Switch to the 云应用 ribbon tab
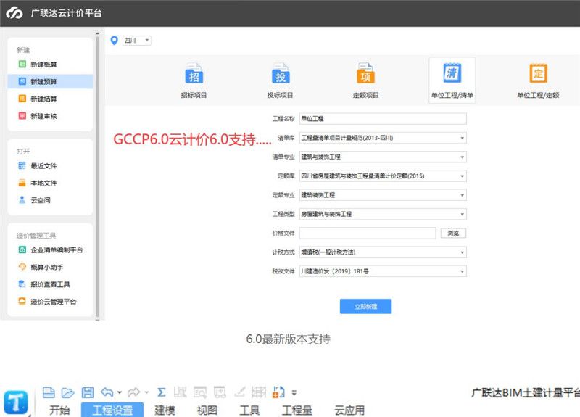Image resolution: width=580 pixels, height=417 pixels. click(349, 410)
